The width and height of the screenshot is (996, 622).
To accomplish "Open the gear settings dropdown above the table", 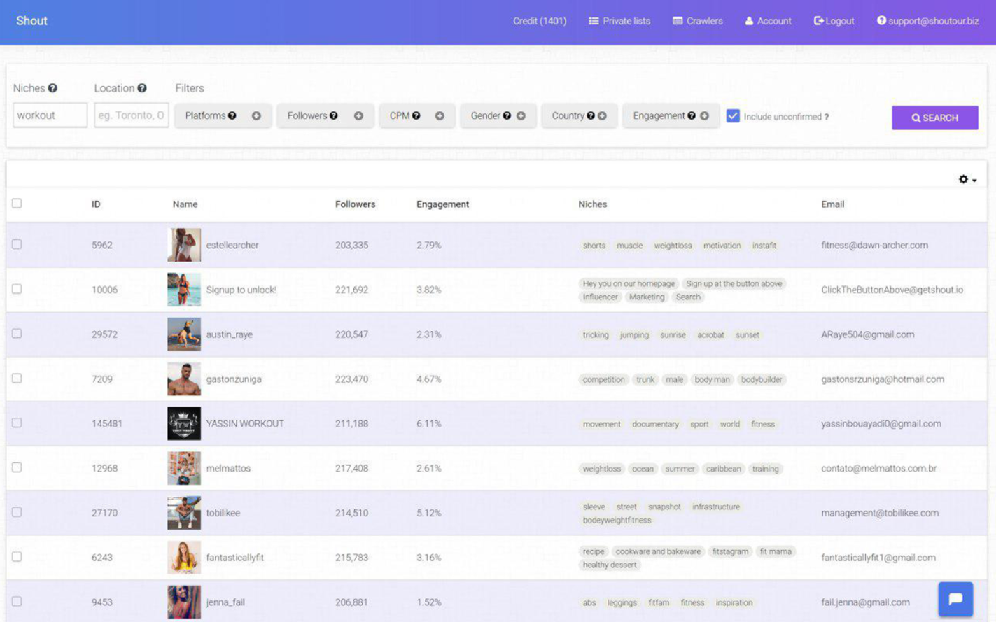I will coord(965,180).
